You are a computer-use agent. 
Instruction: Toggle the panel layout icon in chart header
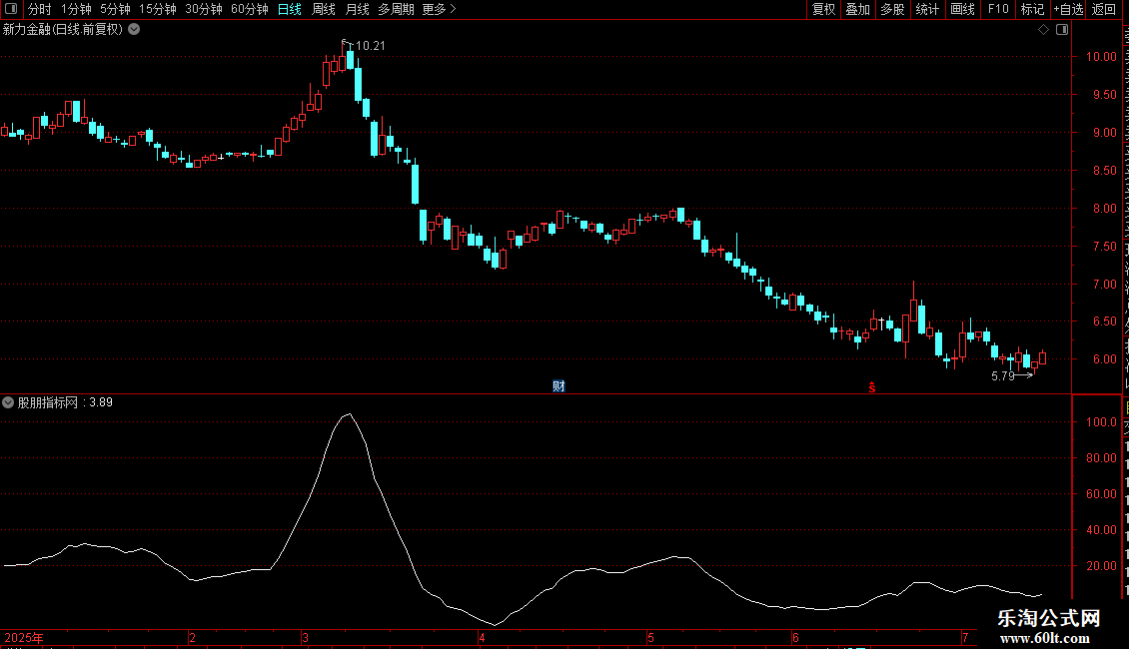click(x=1062, y=30)
